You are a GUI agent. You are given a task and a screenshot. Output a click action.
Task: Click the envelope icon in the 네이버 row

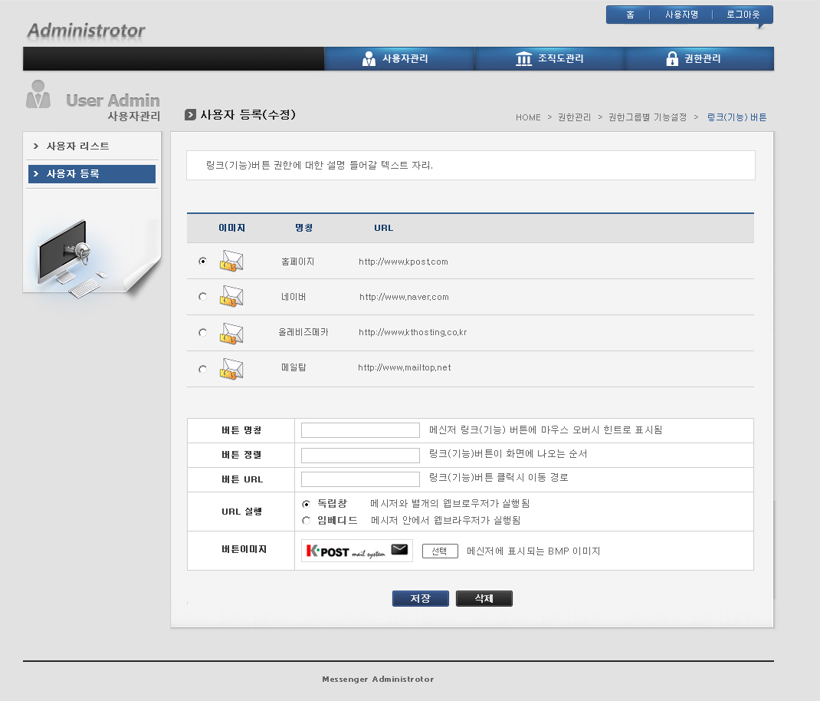[x=231, y=297]
